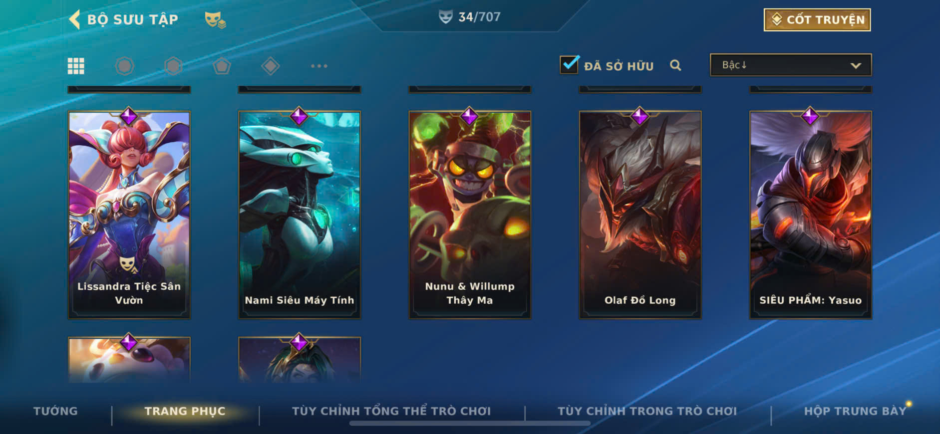Filter by the diamond rarity icon
The image size is (940, 434).
[x=270, y=66]
